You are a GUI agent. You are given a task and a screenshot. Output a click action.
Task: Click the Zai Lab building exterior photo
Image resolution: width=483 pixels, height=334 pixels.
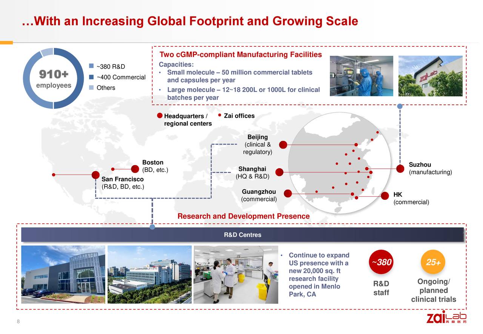[430, 76]
